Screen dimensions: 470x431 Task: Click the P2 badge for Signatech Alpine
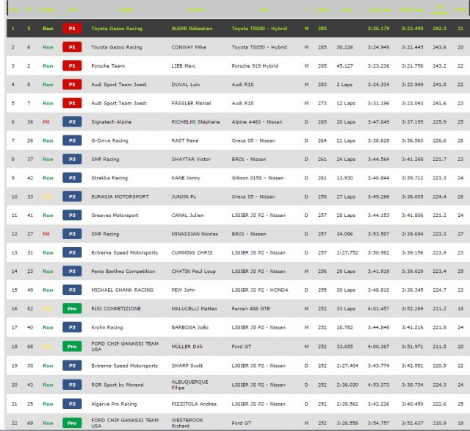[x=72, y=122]
